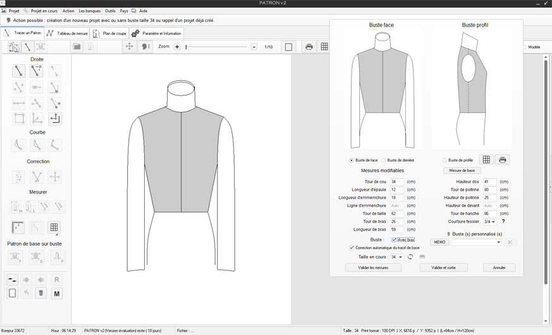Select the Buste de derrière radio button
Image resolution: width=552 pixels, height=335 pixels.
(384, 161)
